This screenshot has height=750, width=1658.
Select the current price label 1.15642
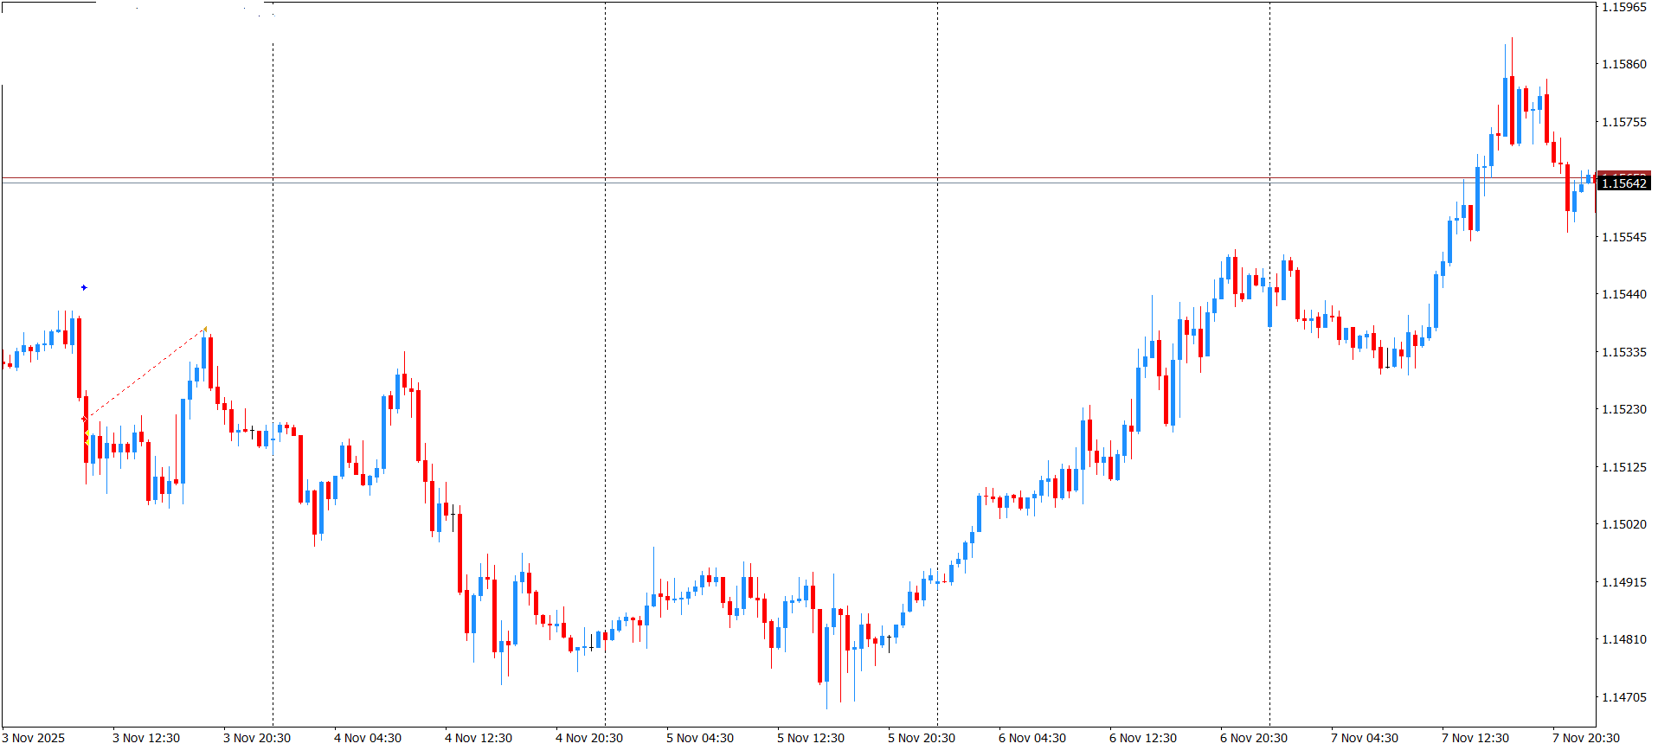(x=1623, y=183)
